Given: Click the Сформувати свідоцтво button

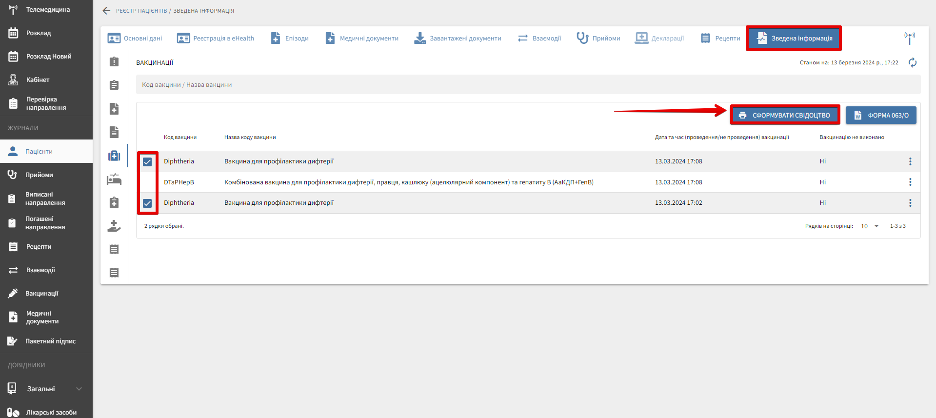Looking at the screenshot, I should tap(785, 115).
